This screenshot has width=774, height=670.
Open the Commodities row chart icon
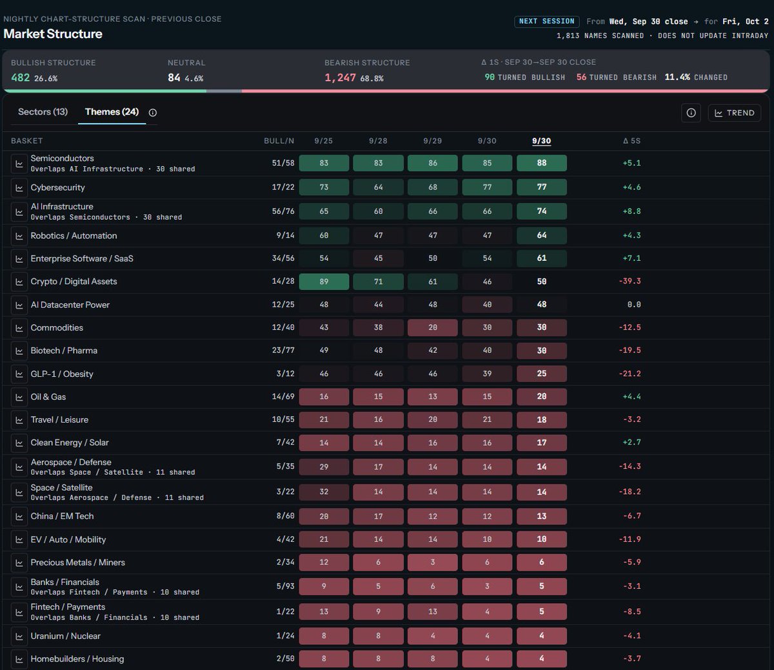[x=19, y=328]
